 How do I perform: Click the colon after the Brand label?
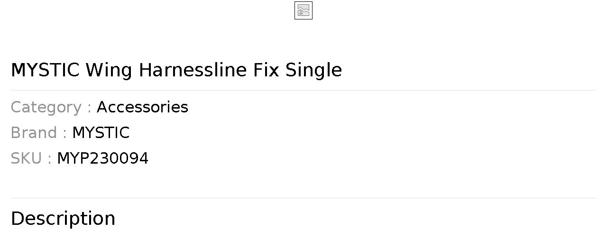coord(64,134)
